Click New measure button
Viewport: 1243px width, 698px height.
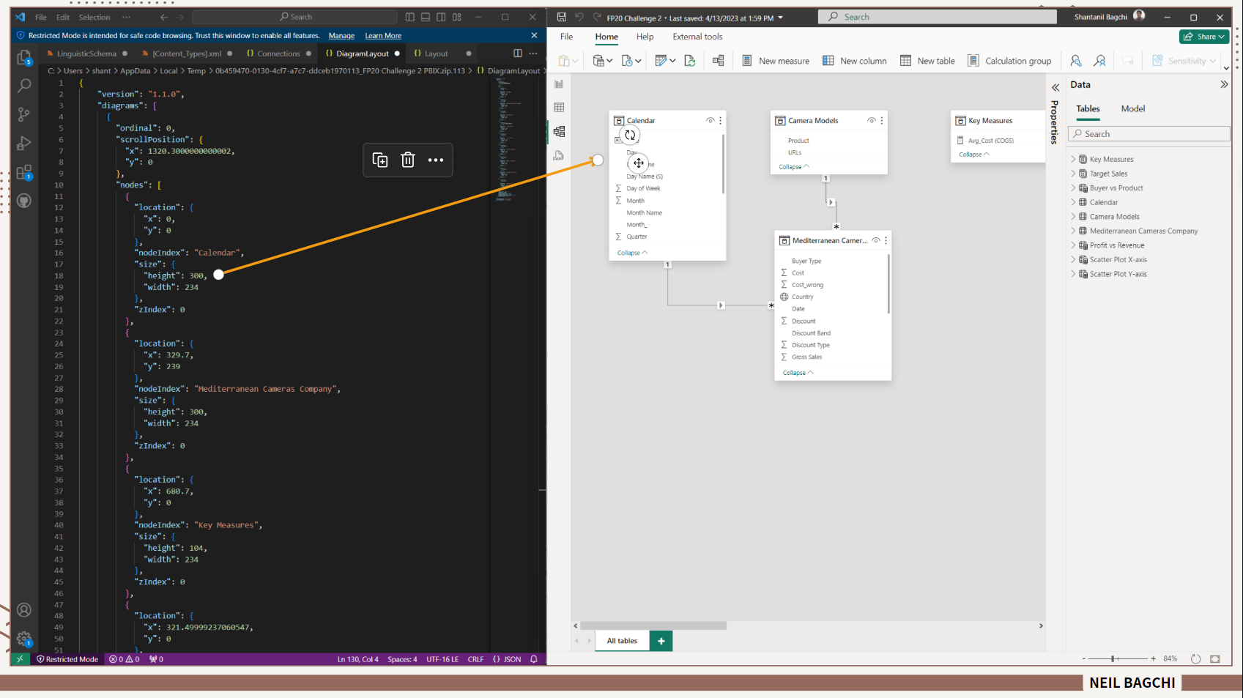(x=776, y=61)
